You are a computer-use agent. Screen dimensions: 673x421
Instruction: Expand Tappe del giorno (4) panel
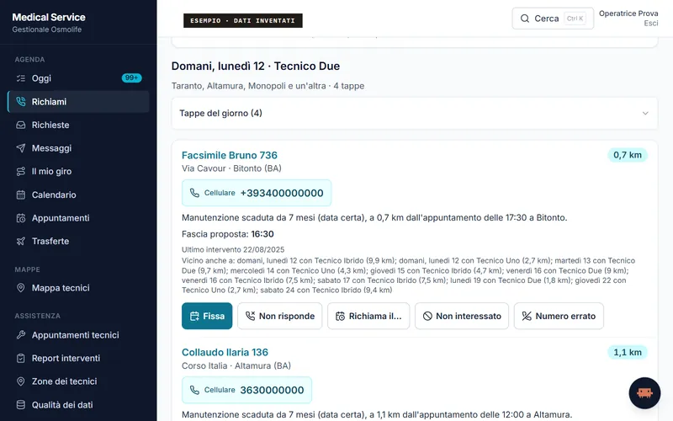(414, 114)
